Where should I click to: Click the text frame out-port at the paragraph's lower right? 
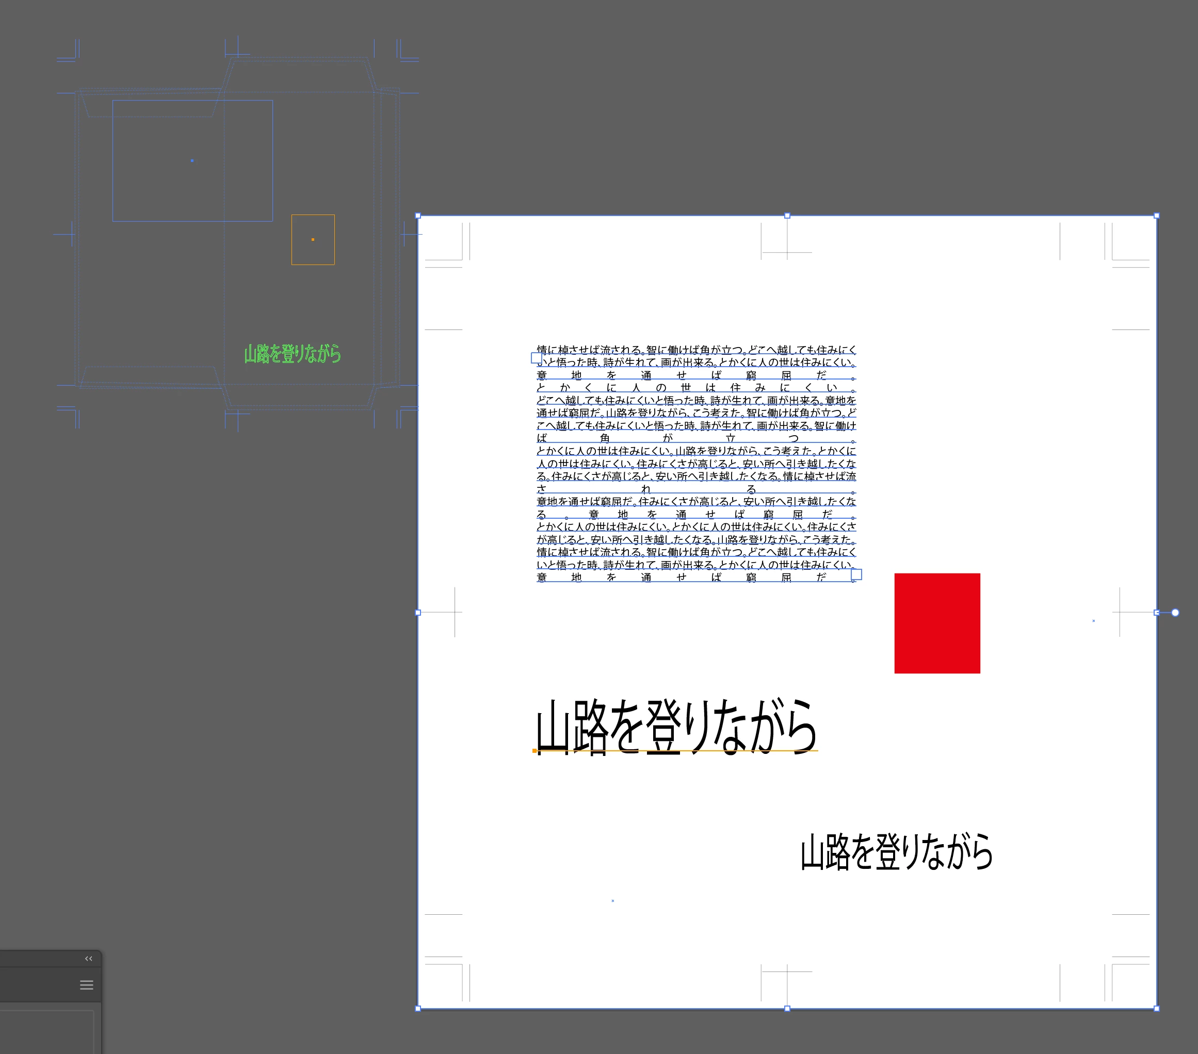tap(856, 574)
